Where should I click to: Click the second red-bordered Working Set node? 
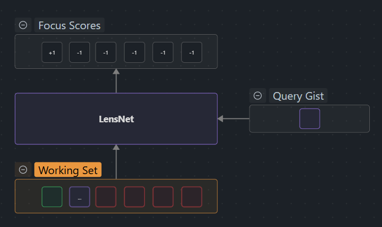(135, 197)
